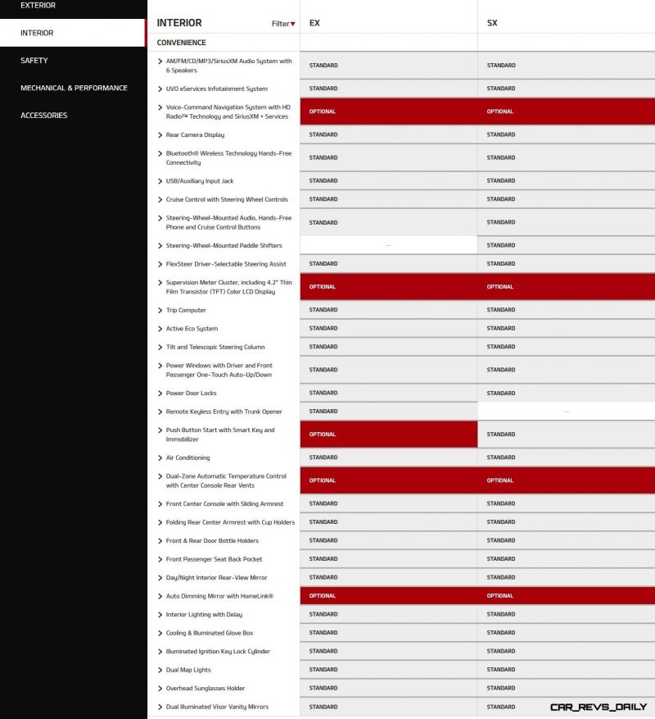Expand the Supervision Meter Cluster row chevron
This screenshot has height=719, width=655.
point(160,283)
